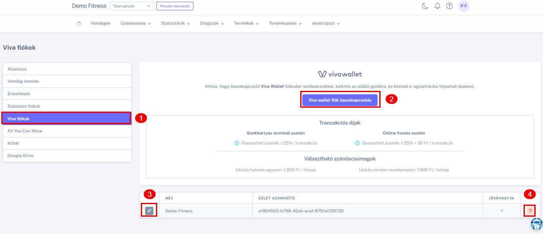Select Általános in settings sidebar

tap(67, 69)
